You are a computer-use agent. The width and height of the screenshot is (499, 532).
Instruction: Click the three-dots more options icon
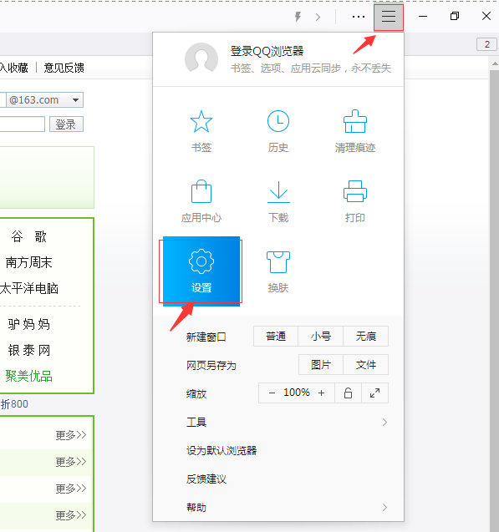pyautogui.click(x=359, y=17)
